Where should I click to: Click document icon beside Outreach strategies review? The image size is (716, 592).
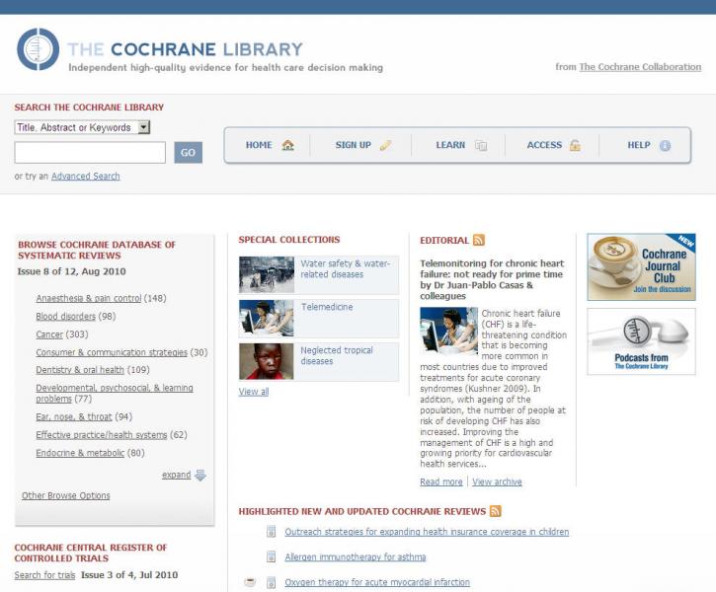[272, 532]
